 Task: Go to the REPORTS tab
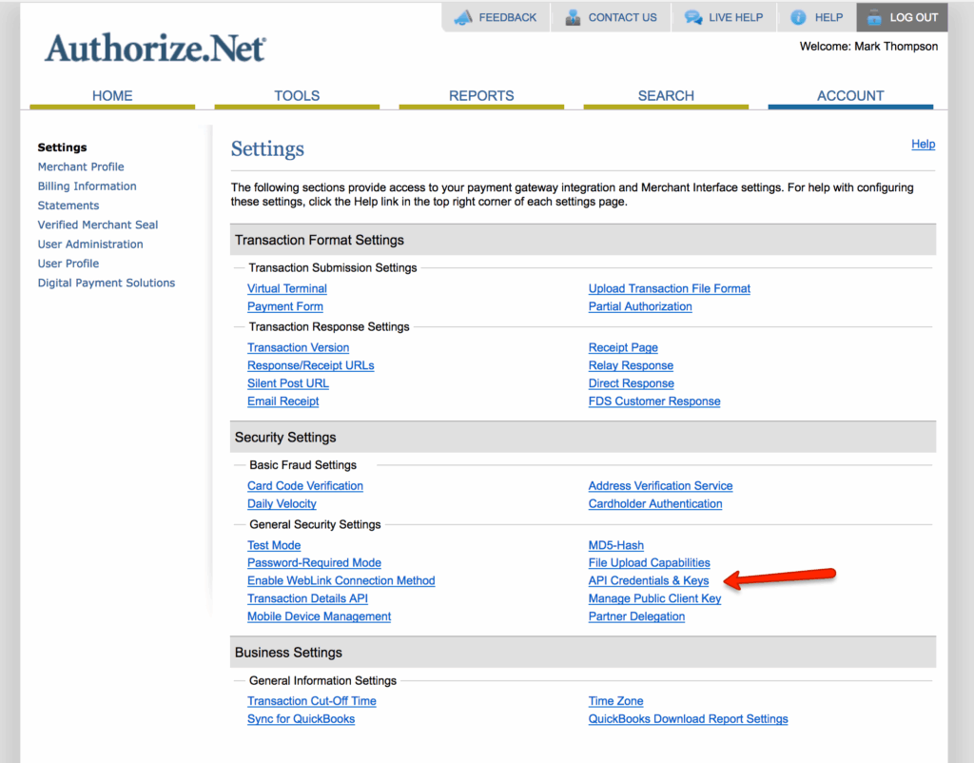point(481,95)
